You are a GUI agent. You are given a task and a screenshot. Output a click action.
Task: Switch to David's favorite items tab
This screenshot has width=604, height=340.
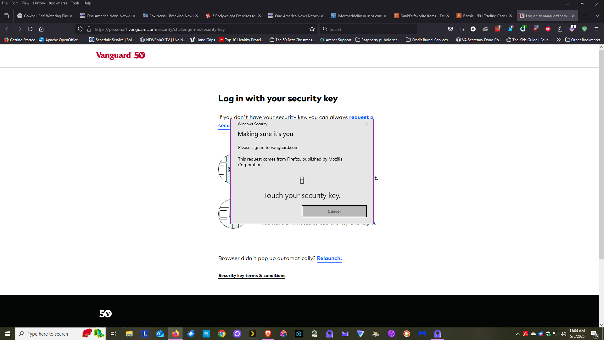421,16
